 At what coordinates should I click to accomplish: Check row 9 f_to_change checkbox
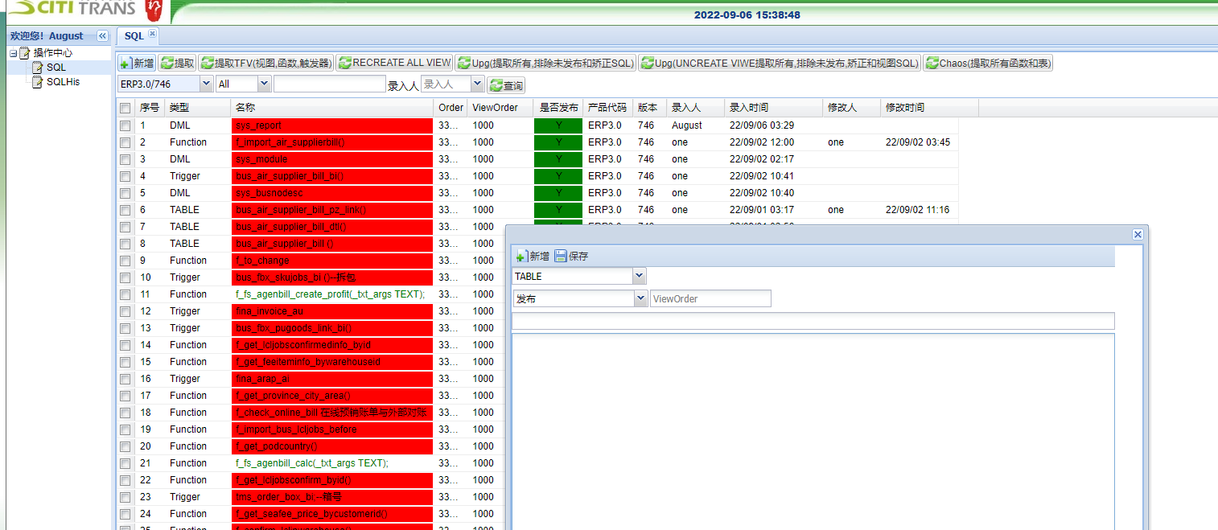125,261
